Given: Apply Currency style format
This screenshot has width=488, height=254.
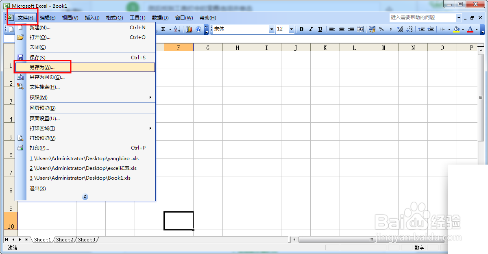Looking at the screenshot, I should click(x=372, y=29).
